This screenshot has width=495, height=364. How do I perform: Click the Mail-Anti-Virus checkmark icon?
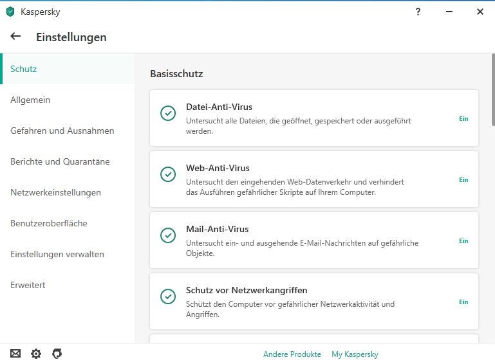coord(168,235)
